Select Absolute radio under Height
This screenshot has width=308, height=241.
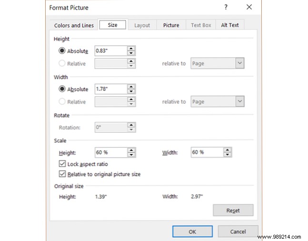[x=62, y=50]
